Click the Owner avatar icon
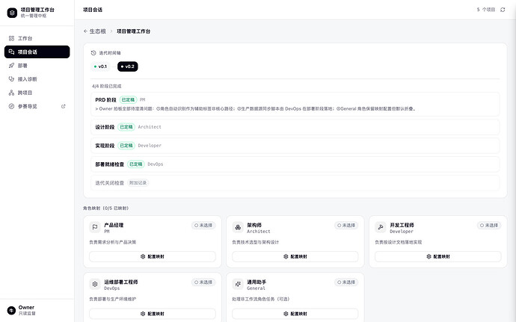The width and height of the screenshot is (516, 322). [11, 310]
